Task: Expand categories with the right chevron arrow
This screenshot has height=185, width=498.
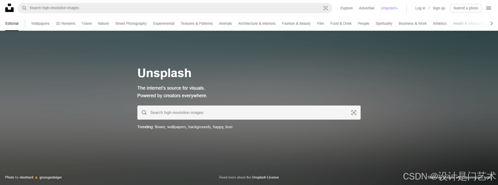Action: tap(492, 23)
